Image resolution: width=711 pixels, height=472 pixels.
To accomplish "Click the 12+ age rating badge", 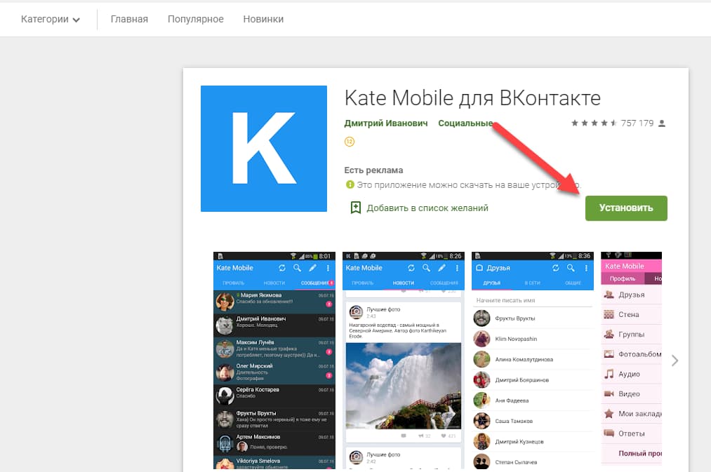I will (x=350, y=142).
